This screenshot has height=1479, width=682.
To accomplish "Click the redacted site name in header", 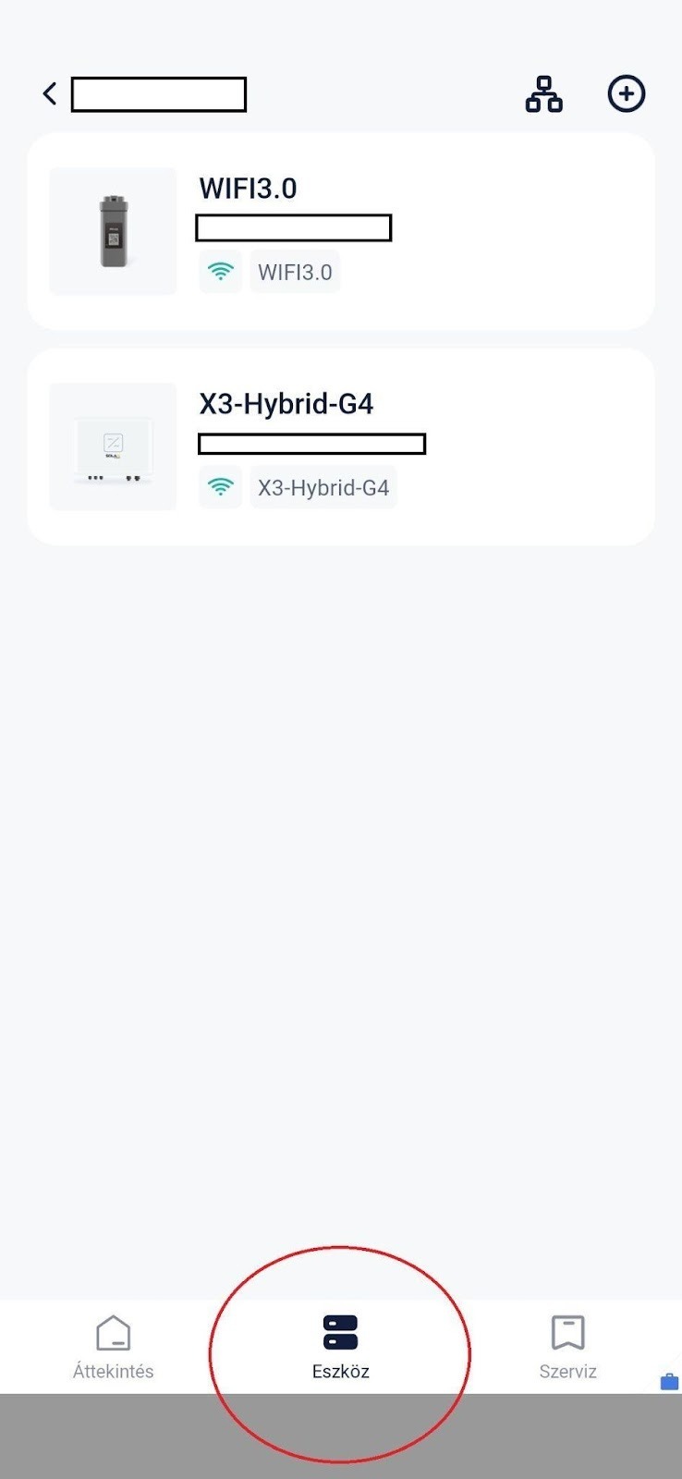I will (x=158, y=94).
